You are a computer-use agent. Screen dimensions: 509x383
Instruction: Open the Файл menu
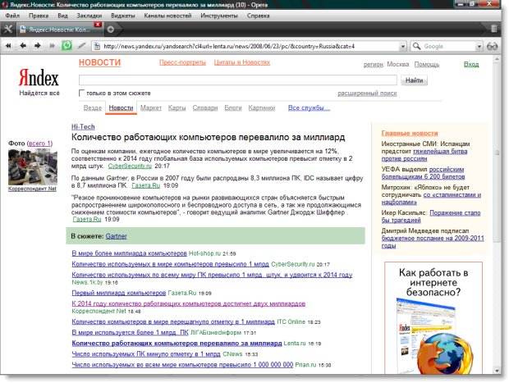click(12, 16)
